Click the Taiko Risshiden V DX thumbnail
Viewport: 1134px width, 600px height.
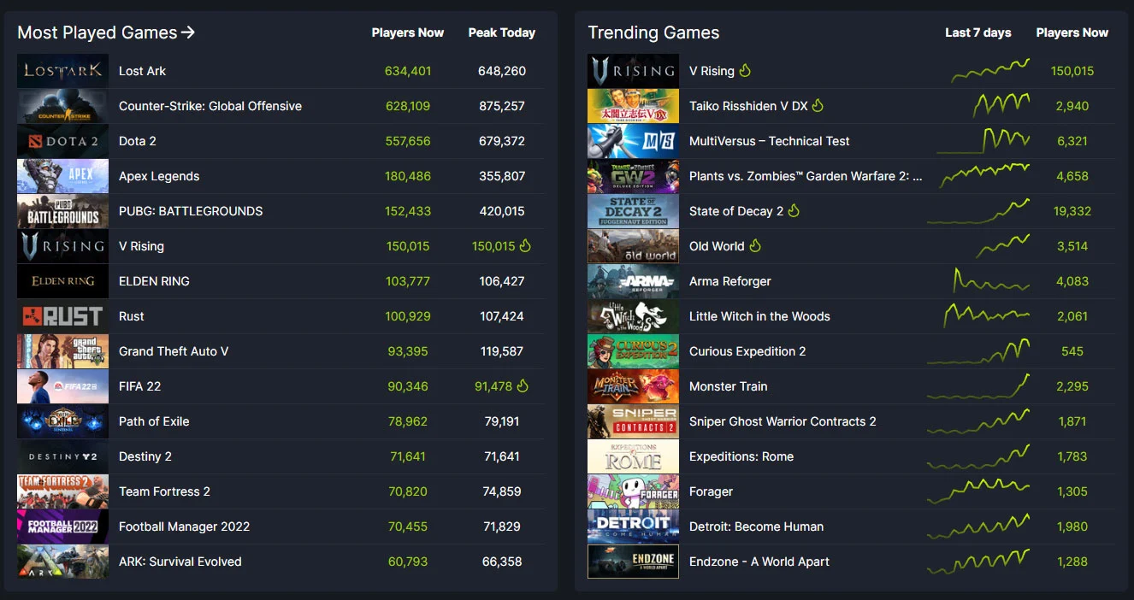pos(634,106)
